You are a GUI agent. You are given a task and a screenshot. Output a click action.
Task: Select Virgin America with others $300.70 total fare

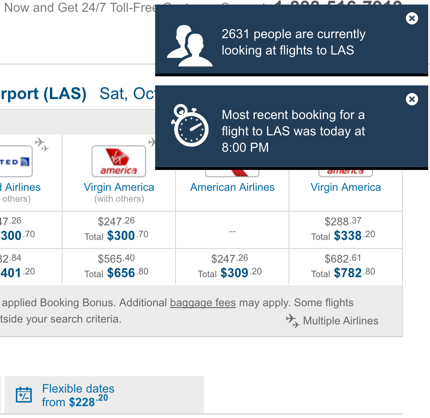click(119, 229)
